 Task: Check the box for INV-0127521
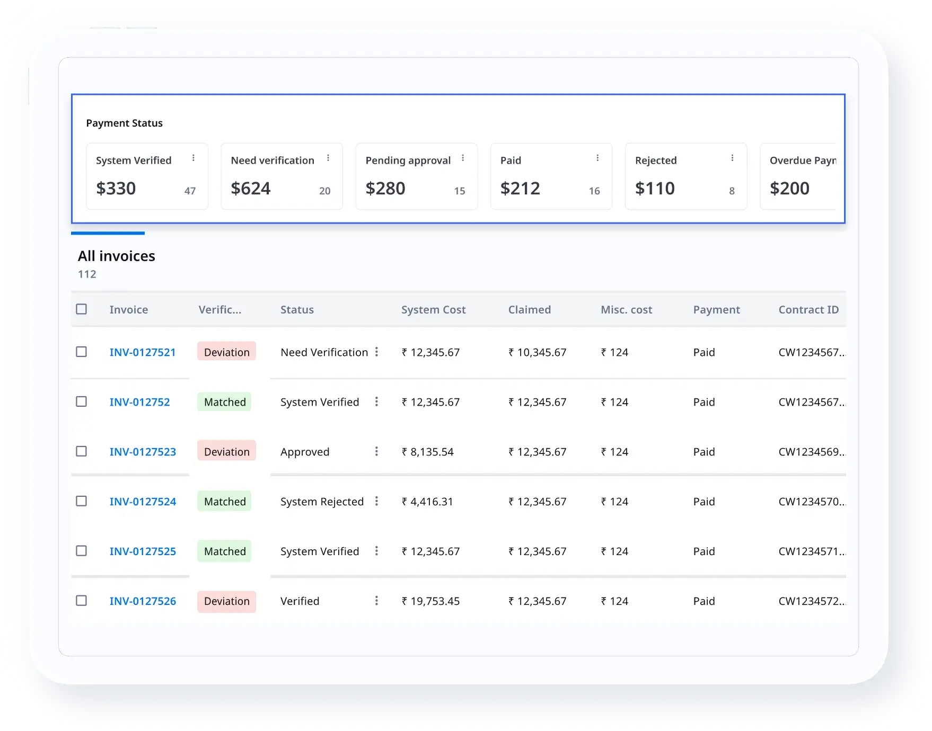click(81, 352)
